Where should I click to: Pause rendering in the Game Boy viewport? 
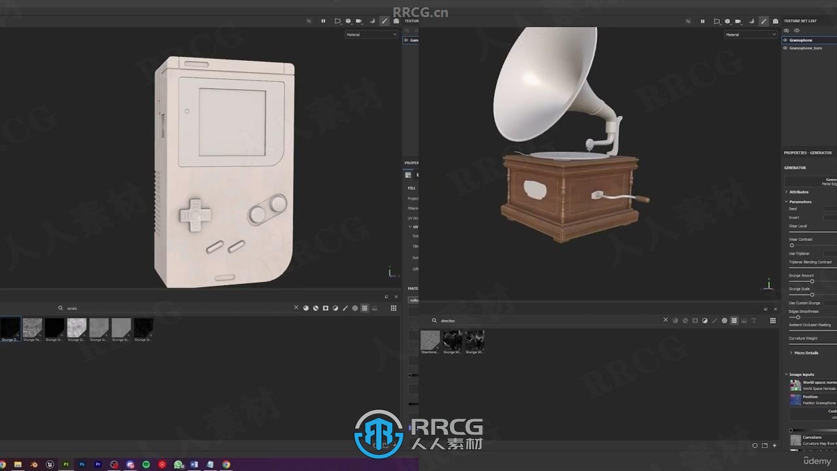click(x=323, y=21)
